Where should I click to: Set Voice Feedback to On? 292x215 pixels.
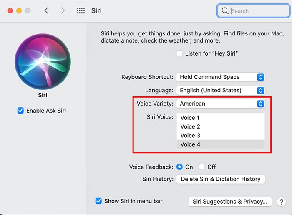pyautogui.click(x=180, y=167)
